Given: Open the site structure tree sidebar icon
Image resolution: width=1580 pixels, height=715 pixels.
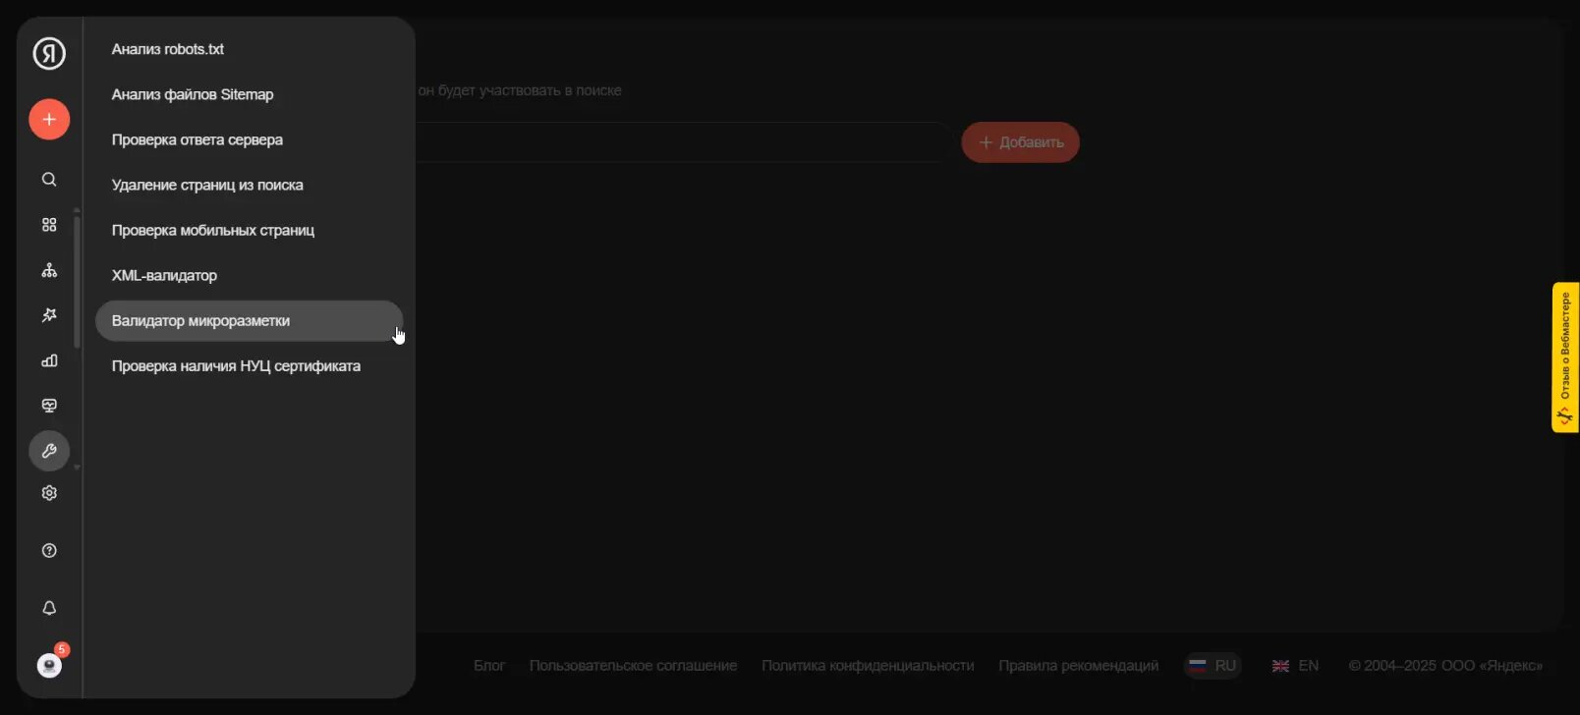Looking at the screenshot, I should (x=49, y=270).
